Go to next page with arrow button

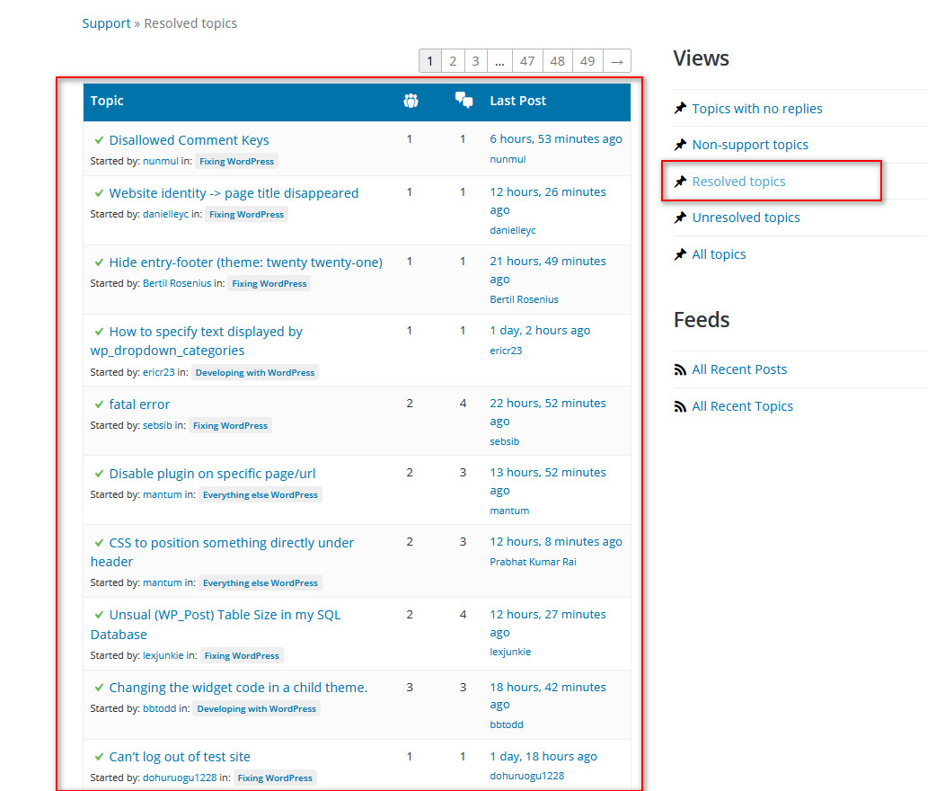click(x=617, y=61)
